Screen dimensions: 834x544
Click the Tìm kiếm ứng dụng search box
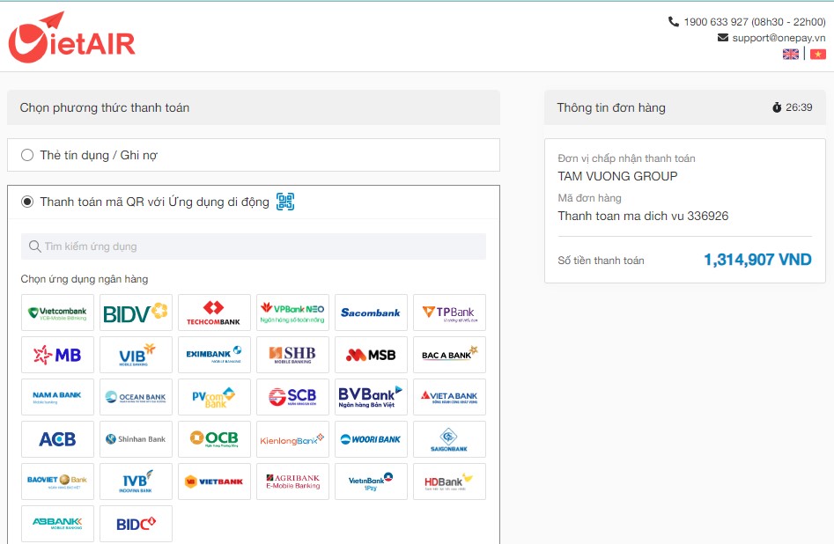coord(254,246)
